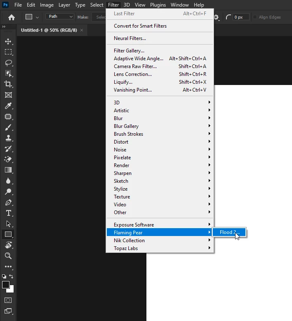
Task: Open Vanishing Point filter
Action: pyautogui.click(x=160, y=90)
